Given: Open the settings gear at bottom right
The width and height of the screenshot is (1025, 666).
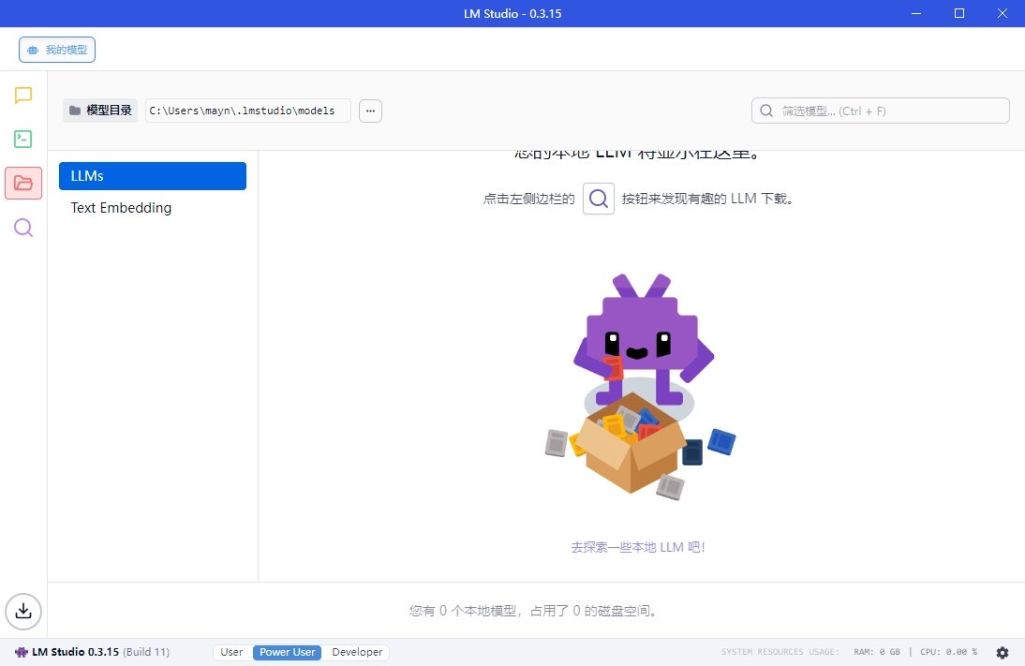Looking at the screenshot, I should 1002,652.
